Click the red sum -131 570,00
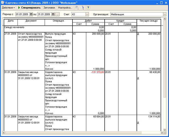The image size is (169, 137). (98, 72)
